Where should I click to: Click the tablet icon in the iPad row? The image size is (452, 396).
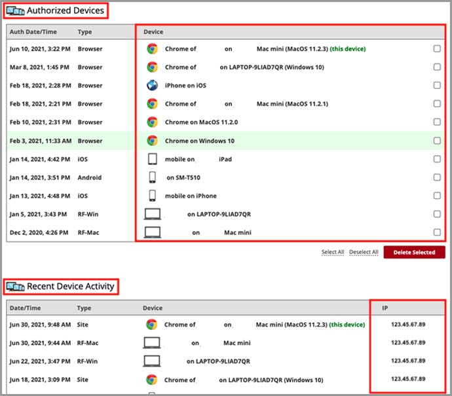click(x=152, y=159)
